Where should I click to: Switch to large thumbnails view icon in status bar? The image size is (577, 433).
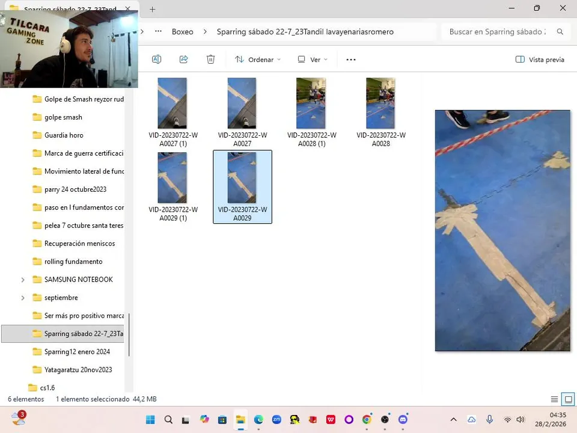[x=568, y=399]
